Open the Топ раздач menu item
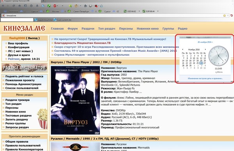Image resolution: width=234 pixels, height=151 pixels. [107, 28]
